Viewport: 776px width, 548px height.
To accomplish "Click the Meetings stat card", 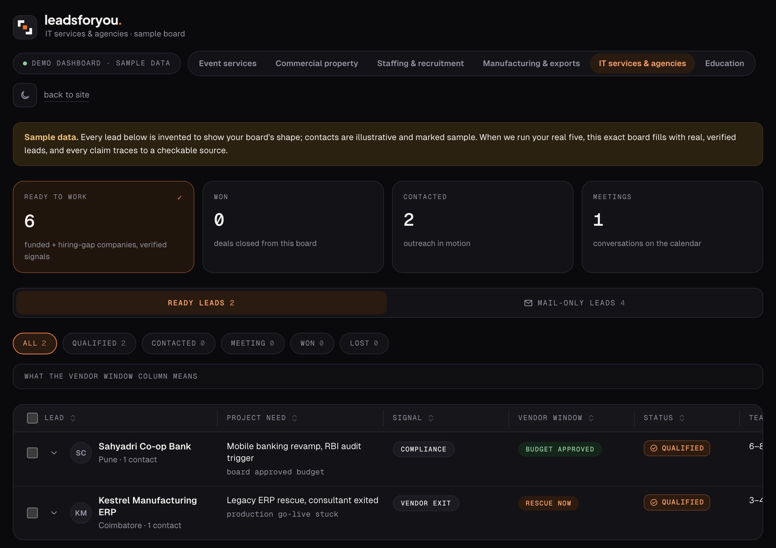I will tap(672, 227).
